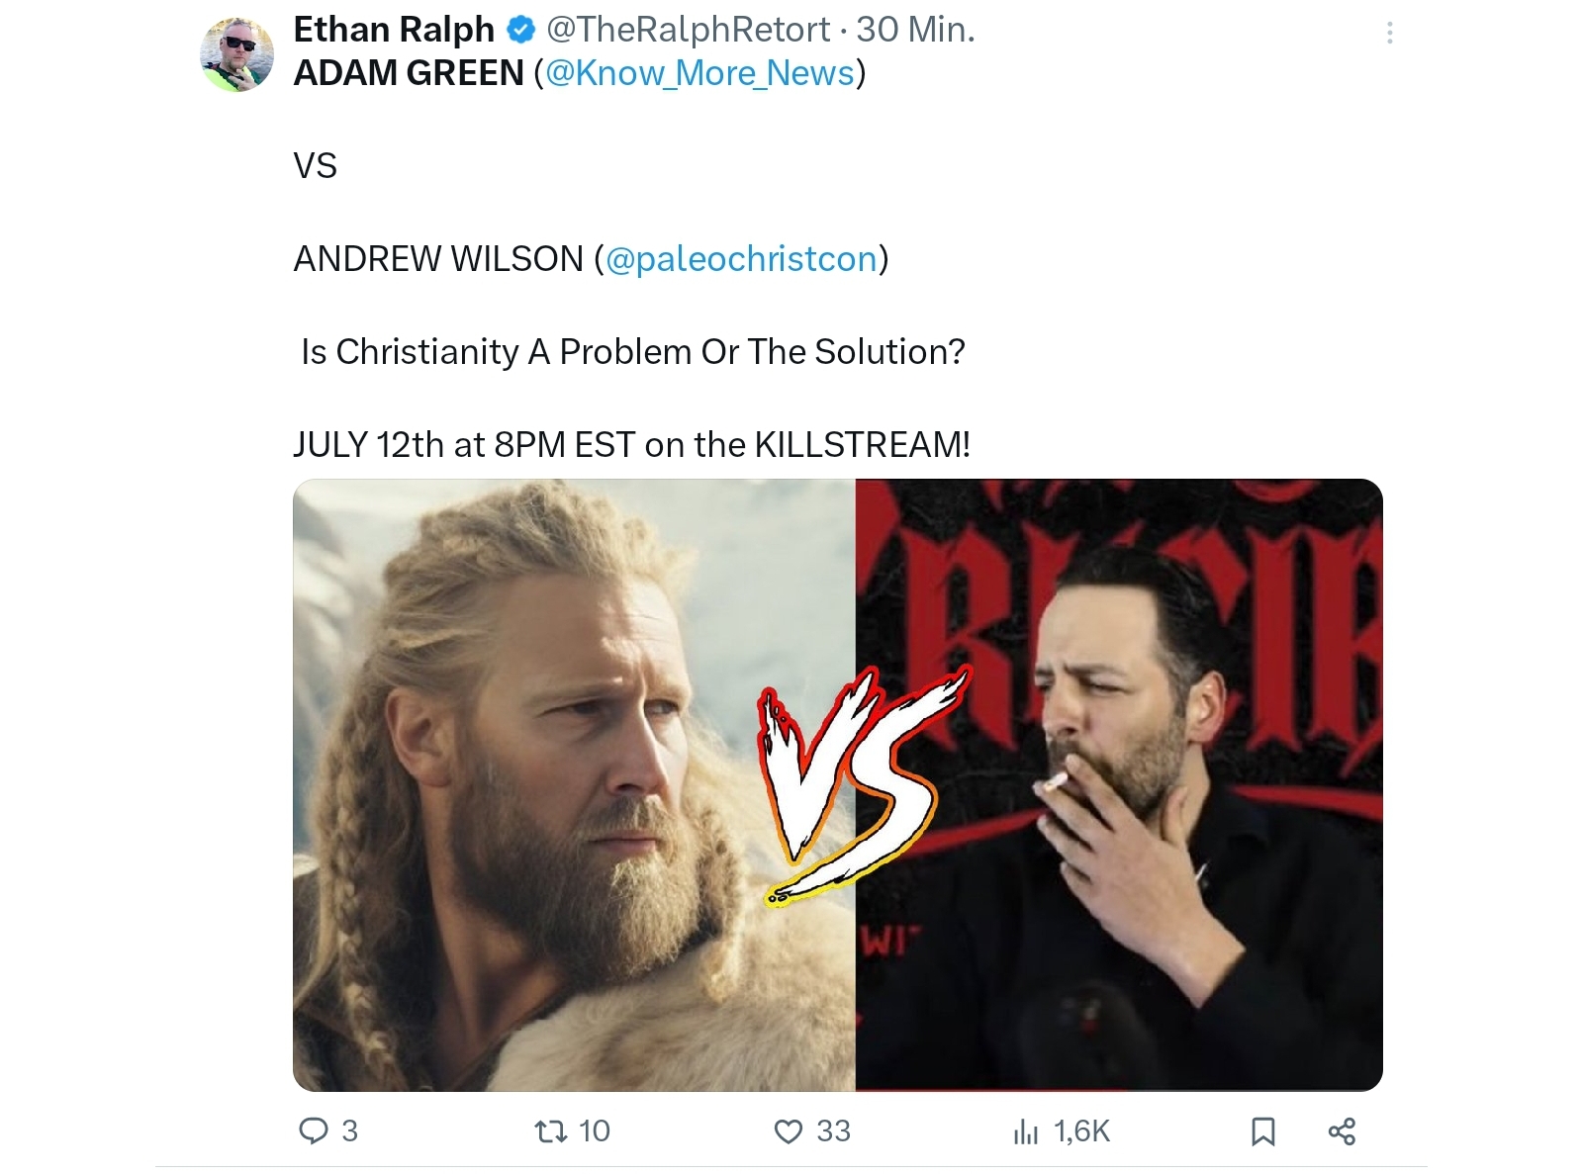Click the 1,6K views count
The image size is (1582, 1174).
coord(1082,1131)
